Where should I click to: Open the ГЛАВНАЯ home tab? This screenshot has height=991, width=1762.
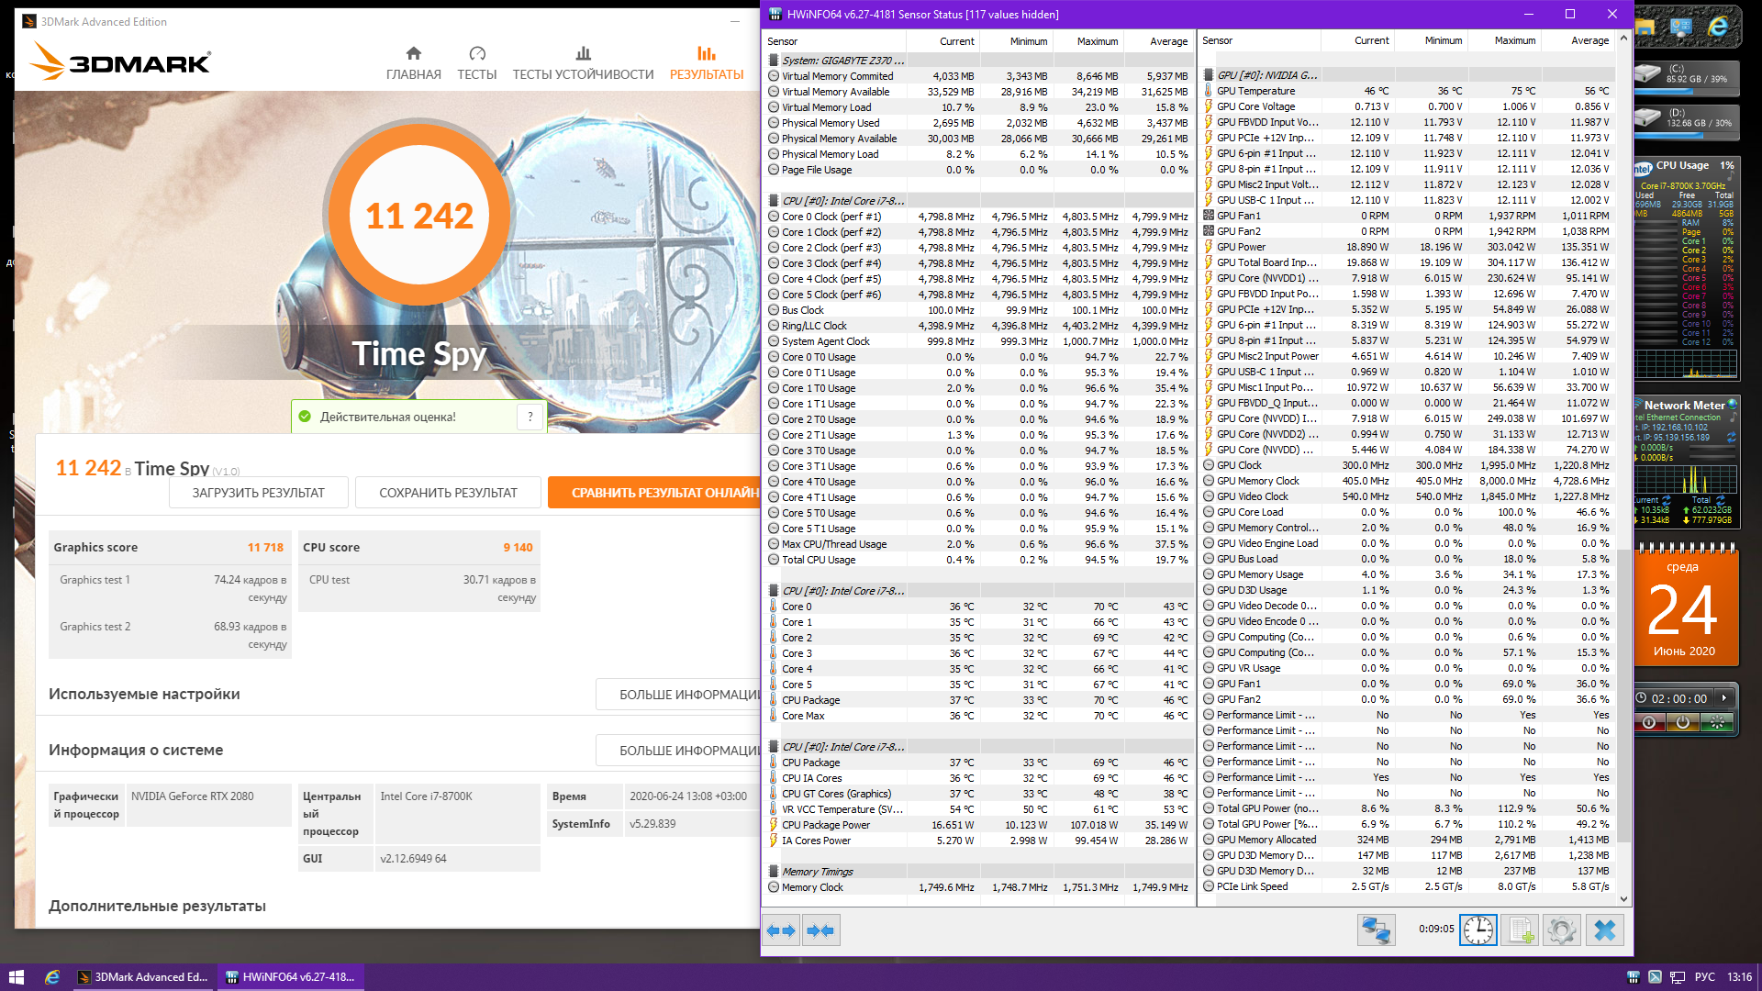[413, 63]
